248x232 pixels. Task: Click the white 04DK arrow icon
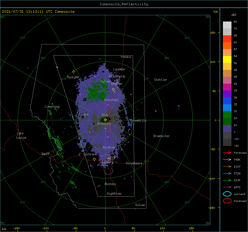pyautogui.click(x=227, y=160)
